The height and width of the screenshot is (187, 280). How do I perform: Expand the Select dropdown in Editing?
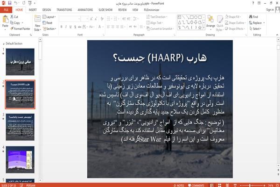pyautogui.click(x=255, y=29)
